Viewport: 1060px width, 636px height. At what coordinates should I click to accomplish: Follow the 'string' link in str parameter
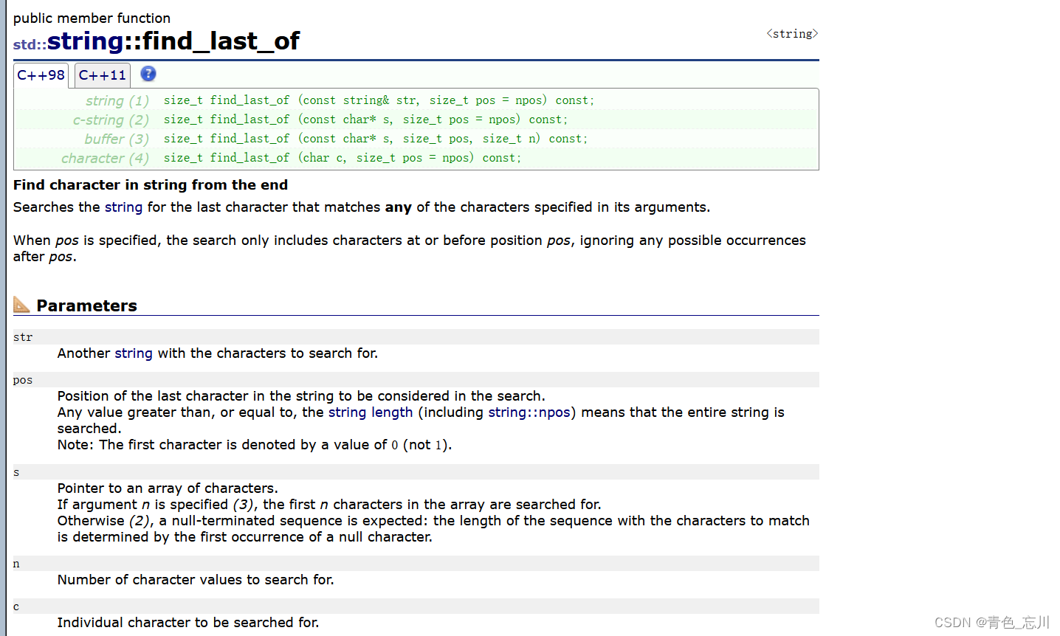click(x=134, y=353)
